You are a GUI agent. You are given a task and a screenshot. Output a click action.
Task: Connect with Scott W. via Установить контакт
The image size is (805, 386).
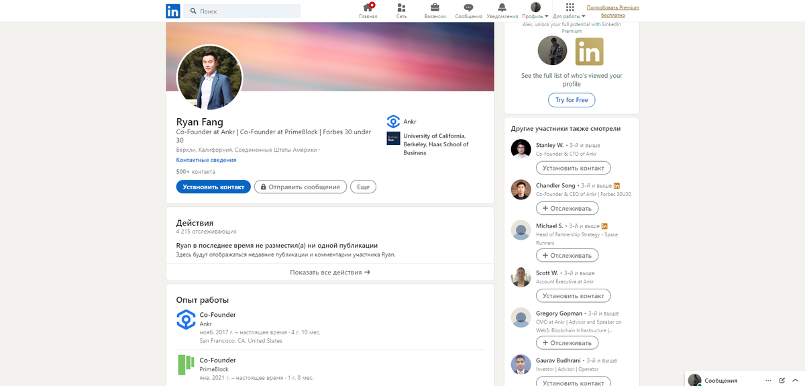pyautogui.click(x=574, y=295)
